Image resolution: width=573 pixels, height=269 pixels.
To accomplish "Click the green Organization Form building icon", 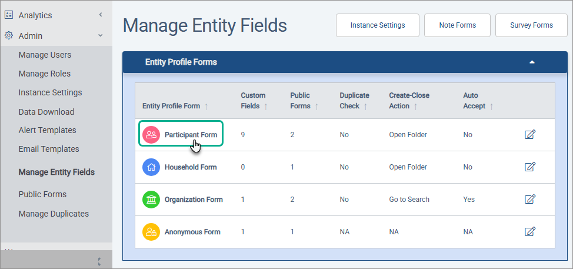I will point(151,200).
